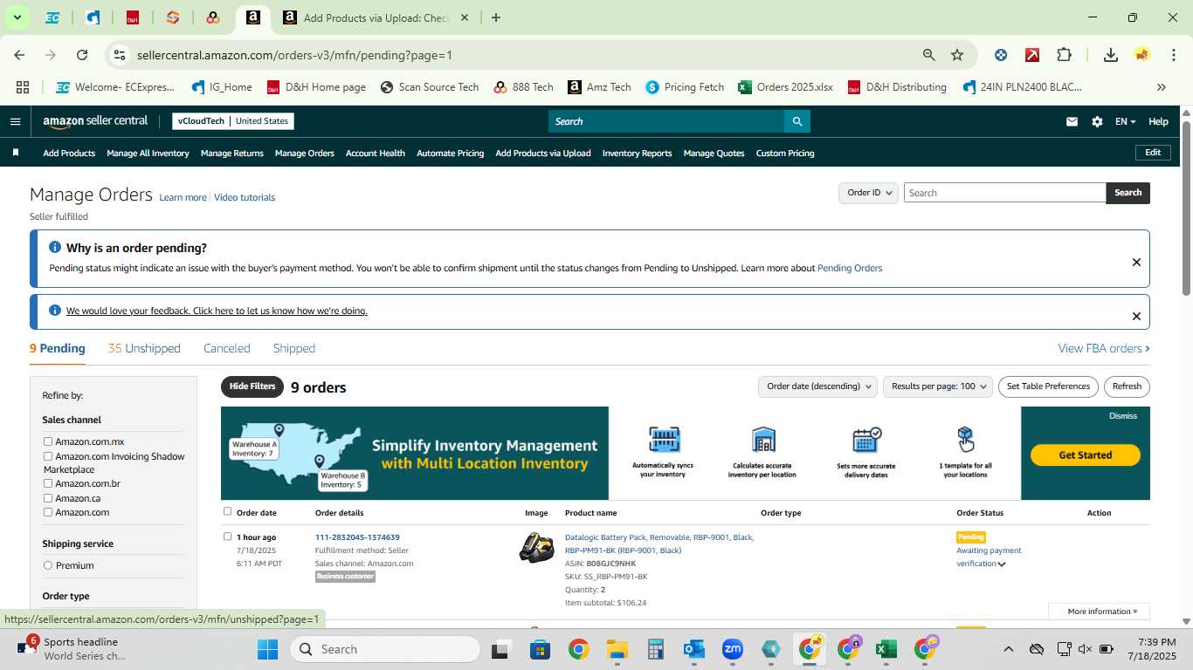
Task: Tick the Amazon.com.br checkbox
Action: tap(48, 483)
